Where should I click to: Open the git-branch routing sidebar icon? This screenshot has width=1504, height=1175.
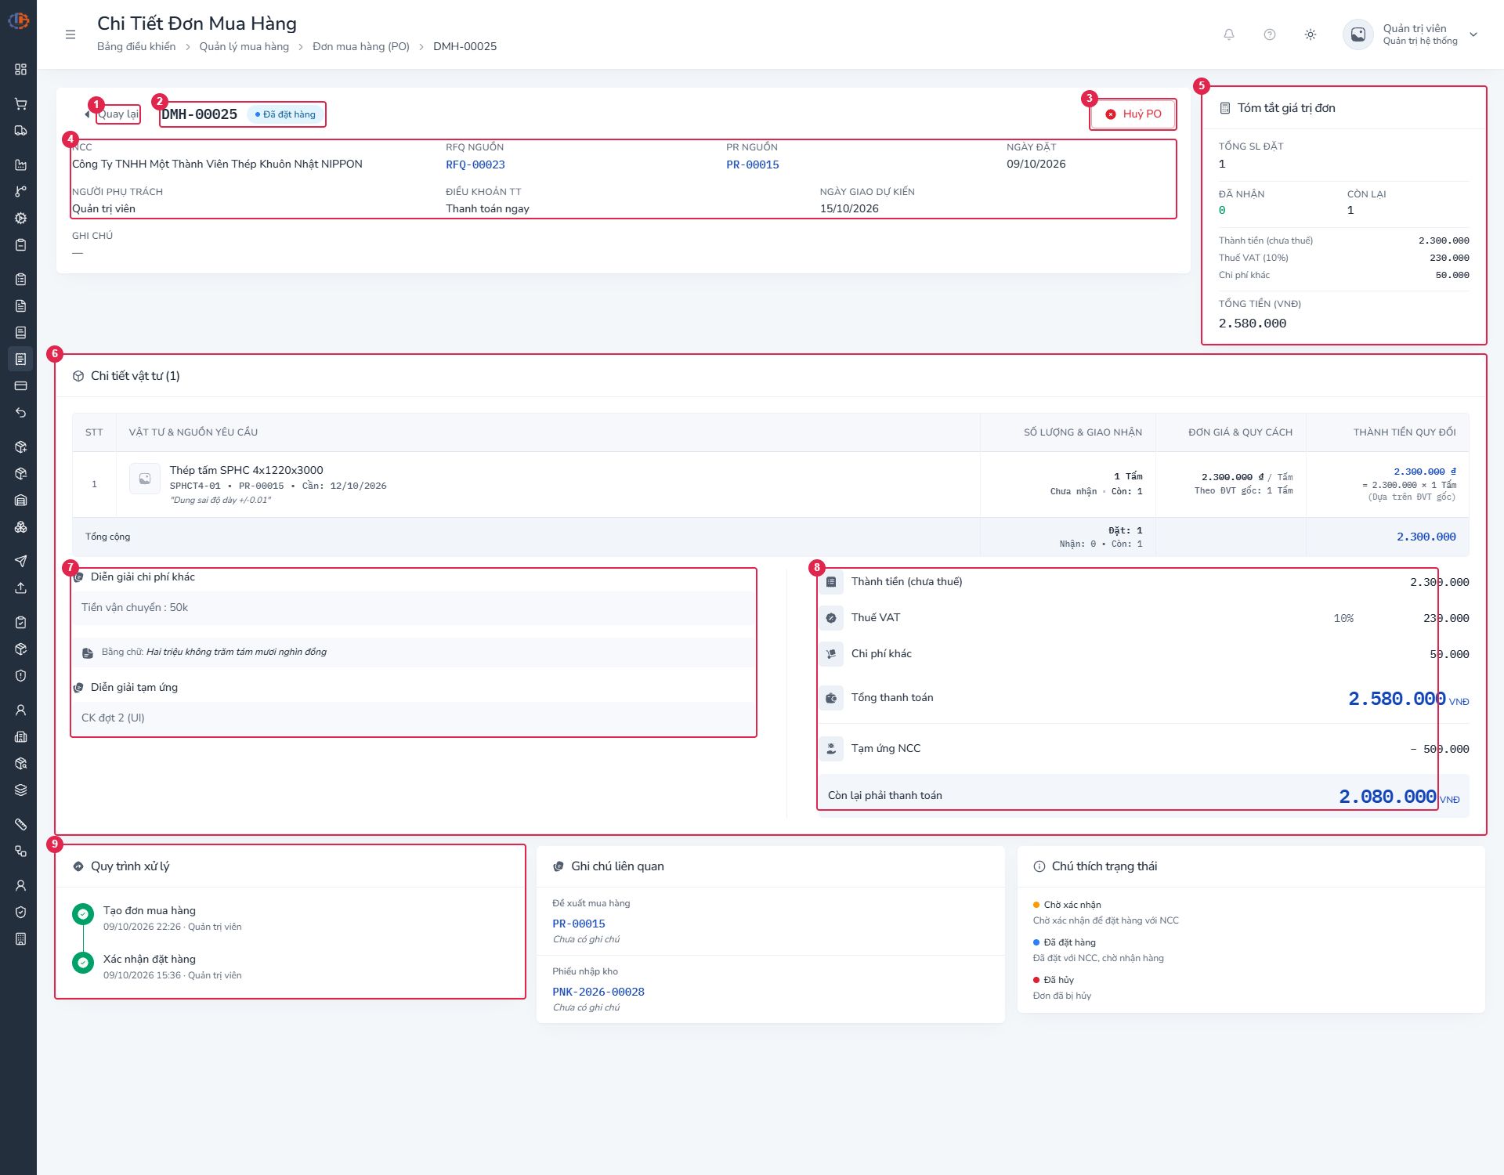21,192
